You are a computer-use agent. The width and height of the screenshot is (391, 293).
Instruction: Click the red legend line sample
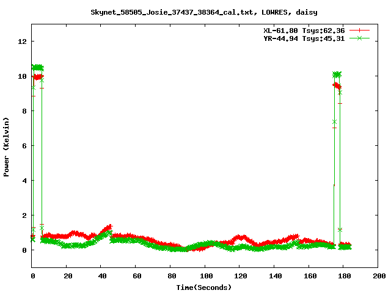[359, 31]
